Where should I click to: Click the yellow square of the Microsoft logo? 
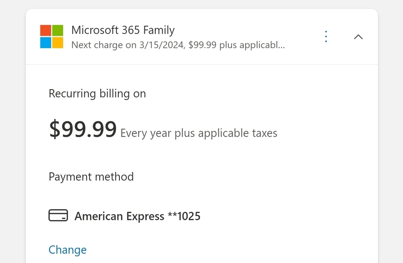click(x=58, y=43)
